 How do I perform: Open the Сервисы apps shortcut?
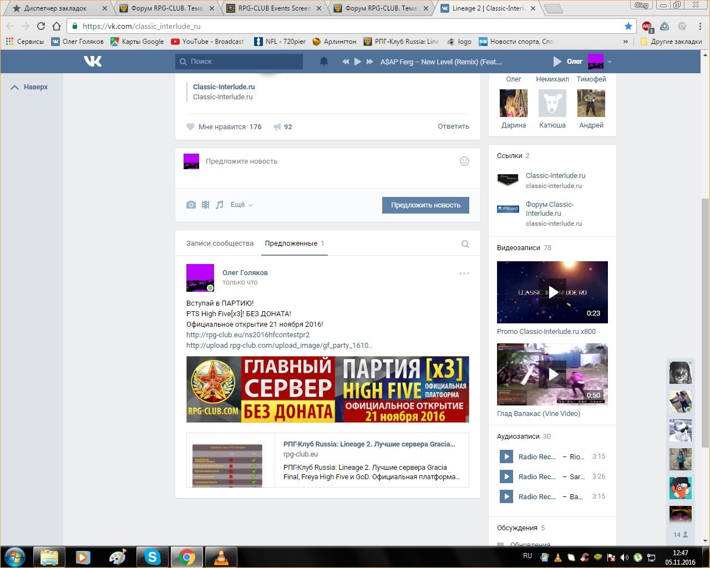click(24, 42)
